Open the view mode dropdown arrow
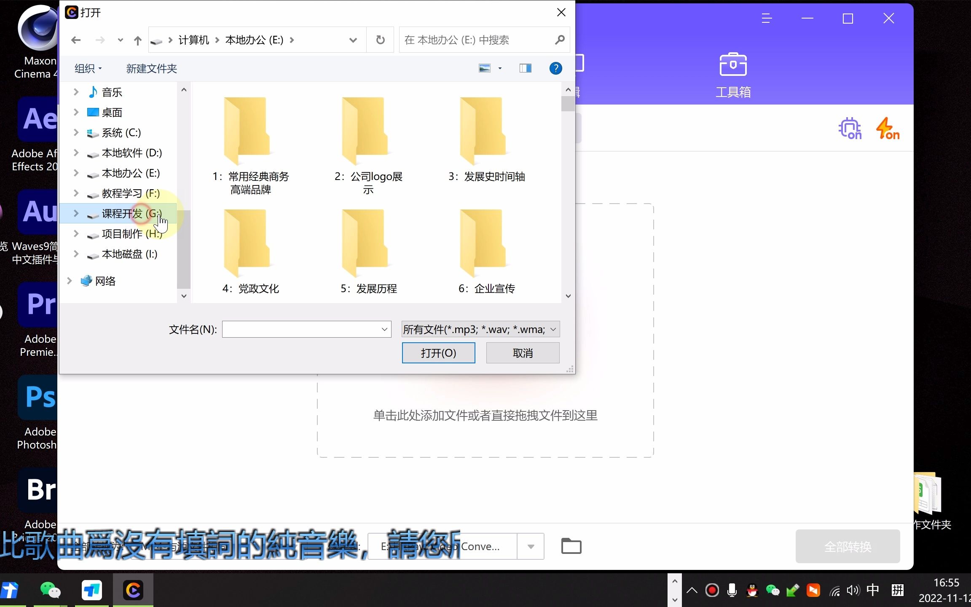The height and width of the screenshot is (607, 971). [x=500, y=68]
